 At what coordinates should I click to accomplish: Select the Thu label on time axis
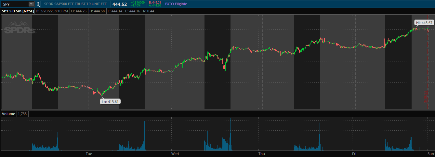[261, 153]
